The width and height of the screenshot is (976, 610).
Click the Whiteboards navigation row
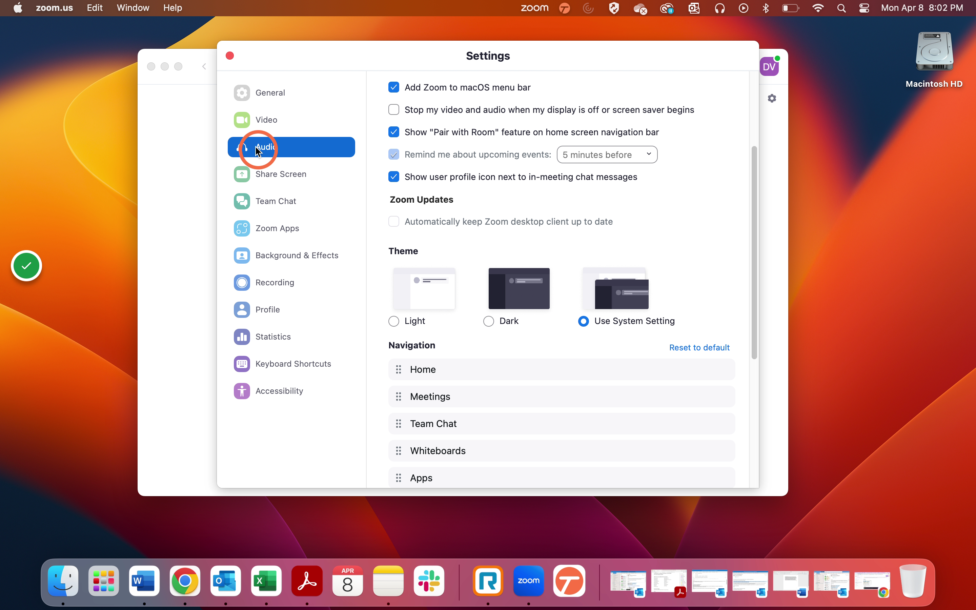coord(562,451)
